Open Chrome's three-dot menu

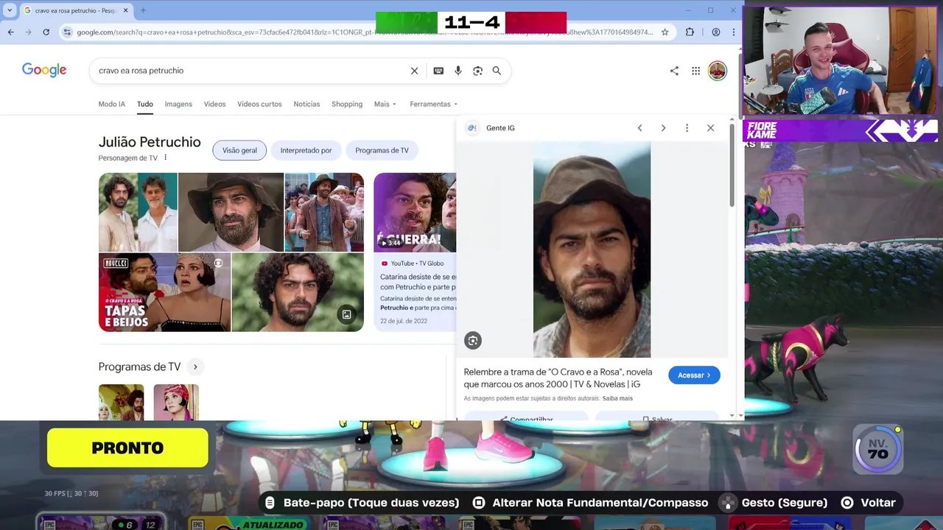[x=733, y=32]
